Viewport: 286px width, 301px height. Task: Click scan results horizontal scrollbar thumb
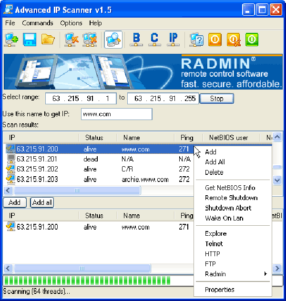pyautogui.click(x=77, y=190)
